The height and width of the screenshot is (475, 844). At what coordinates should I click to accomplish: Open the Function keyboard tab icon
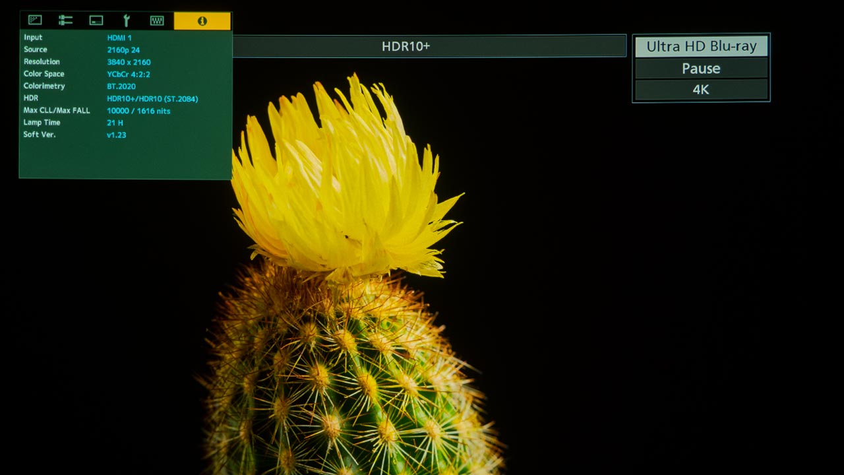coord(157,20)
